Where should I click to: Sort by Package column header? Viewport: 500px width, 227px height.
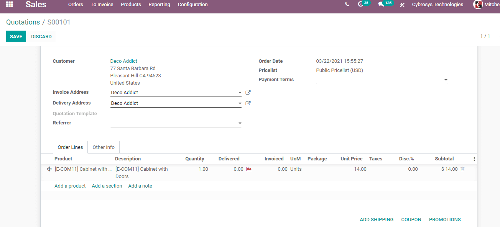317,159
